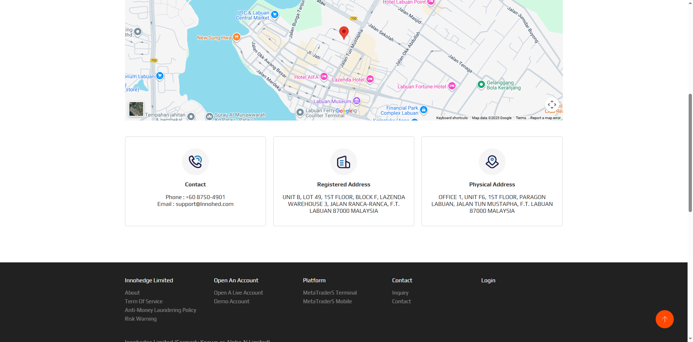Switch map to satellite view thumbnail

pos(136,109)
